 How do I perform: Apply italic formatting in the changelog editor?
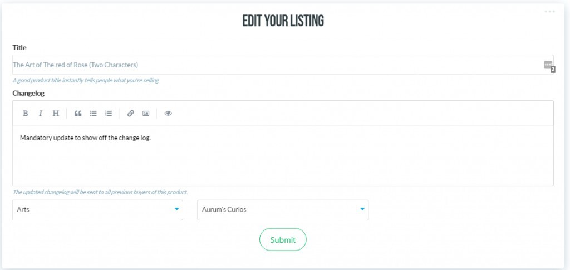pos(41,113)
